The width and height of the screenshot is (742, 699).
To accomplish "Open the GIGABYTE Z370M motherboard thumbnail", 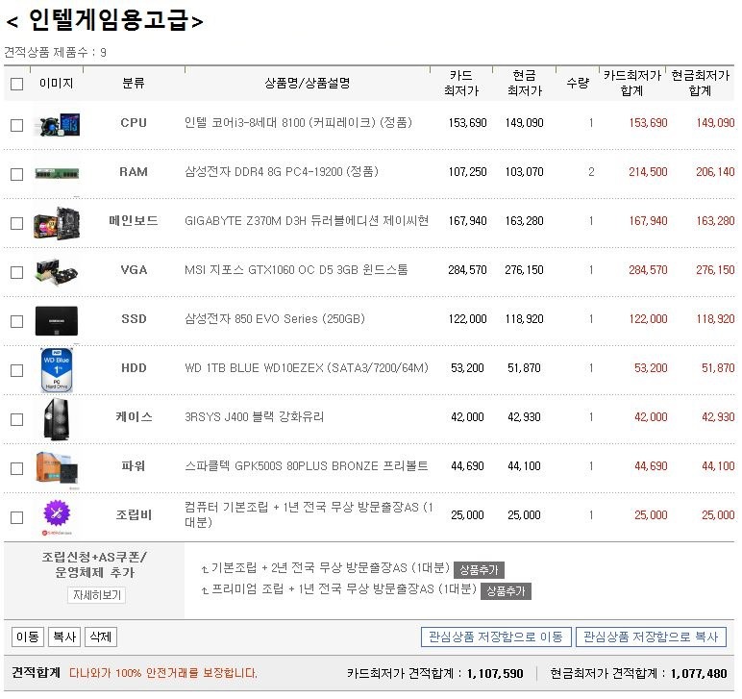I will click(x=57, y=223).
